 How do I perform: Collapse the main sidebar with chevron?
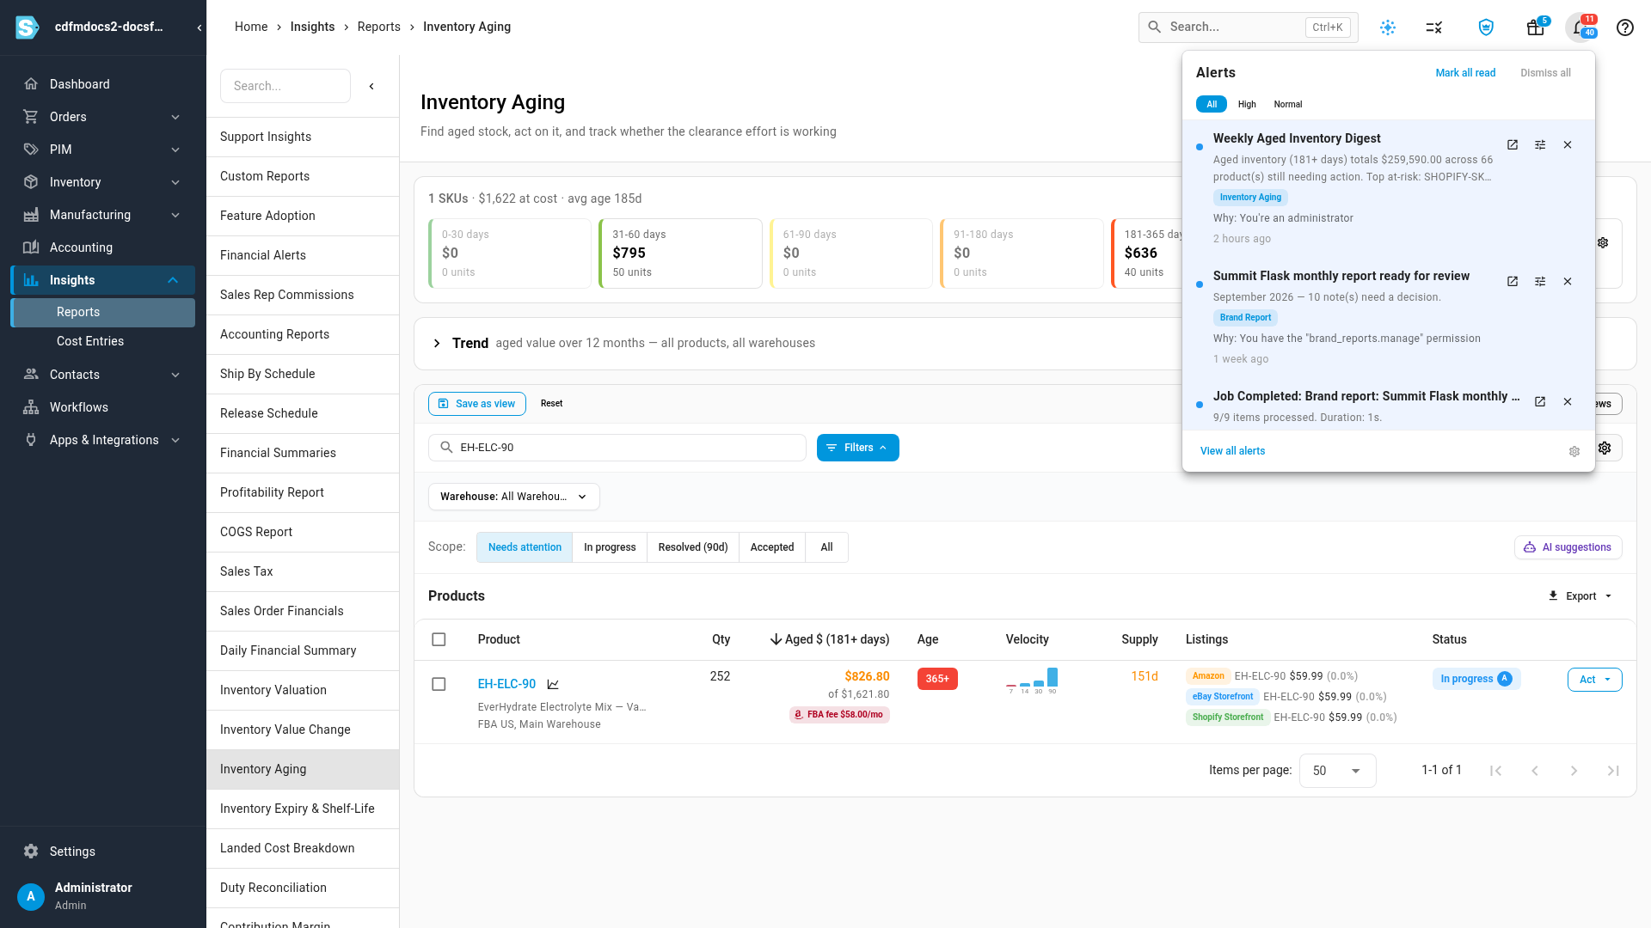(199, 27)
